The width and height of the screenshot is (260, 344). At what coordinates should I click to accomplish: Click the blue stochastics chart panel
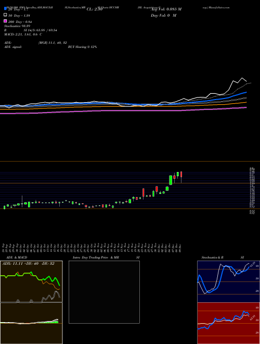[228, 281]
